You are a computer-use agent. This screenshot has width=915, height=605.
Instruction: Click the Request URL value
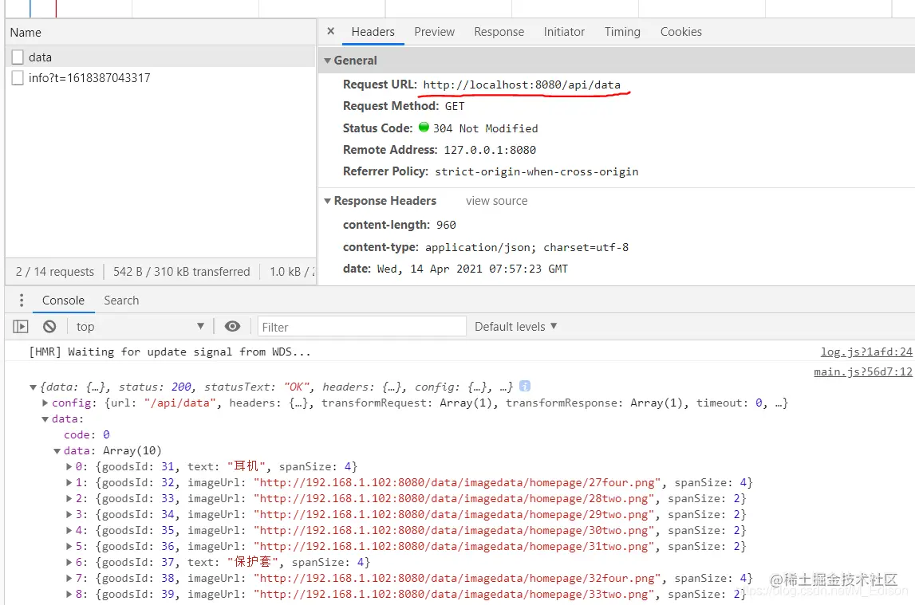click(522, 84)
